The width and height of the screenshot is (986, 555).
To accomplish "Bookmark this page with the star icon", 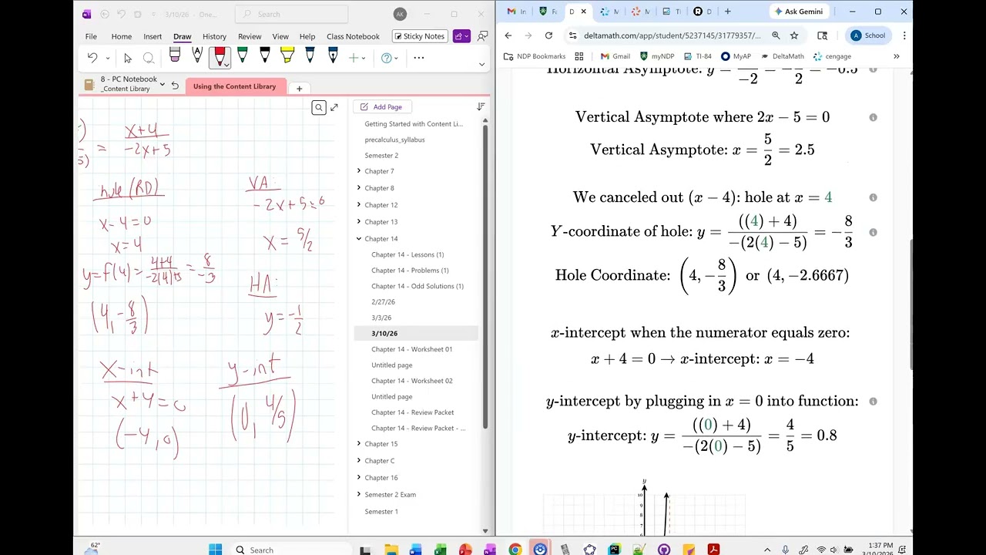I will [x=794, y=35].
